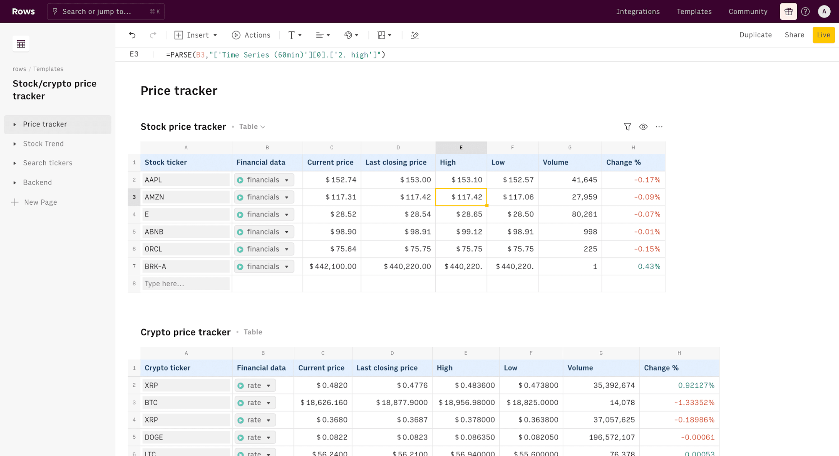Select the Last closing price $153.00 cell
The width and height of the screenshot is (839, 456).
pyautogui.click(x=398, y=180)
